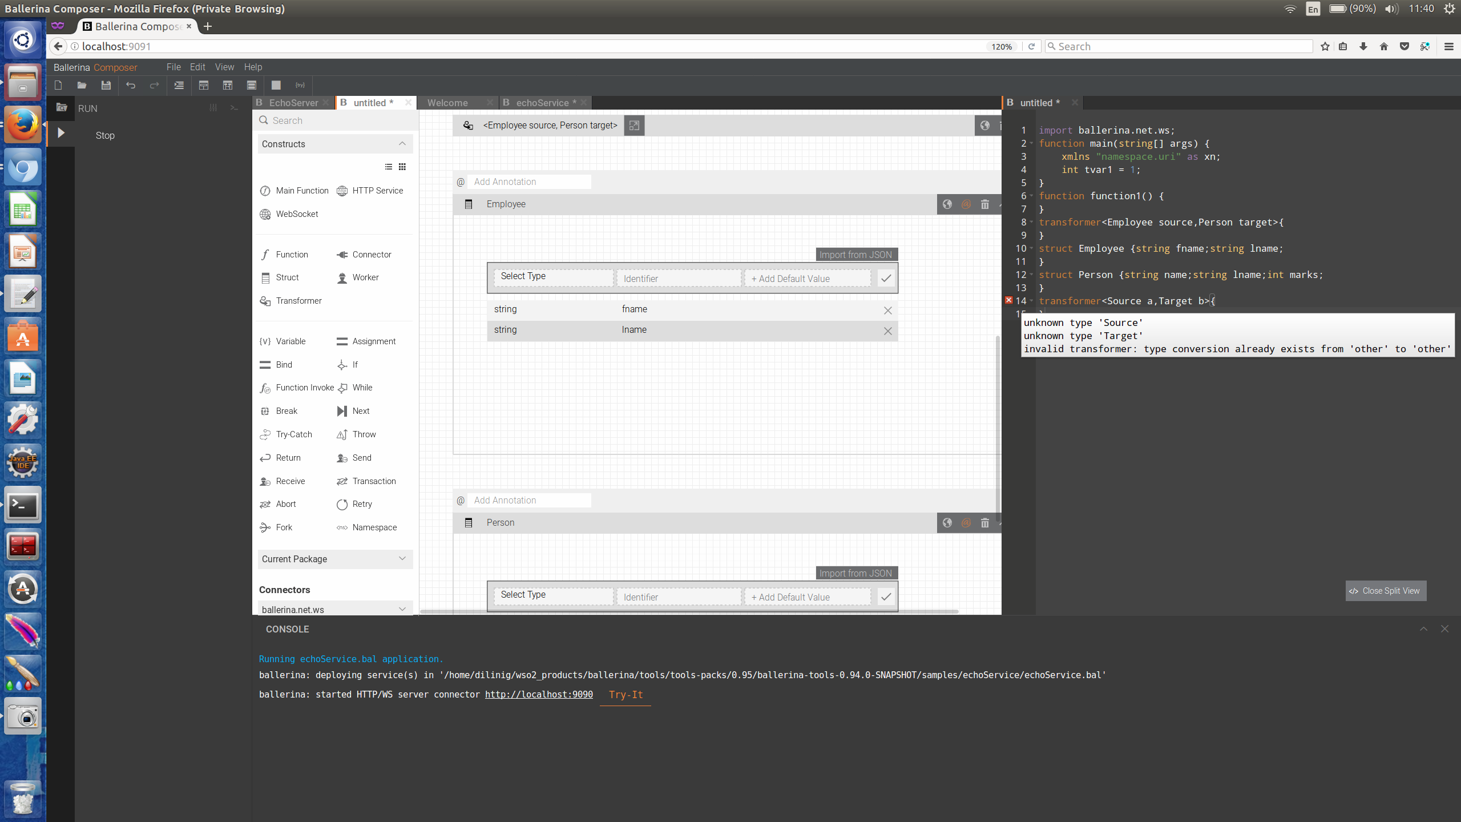
Task: Collapse the Constructs section
Action: coord(402,144)
